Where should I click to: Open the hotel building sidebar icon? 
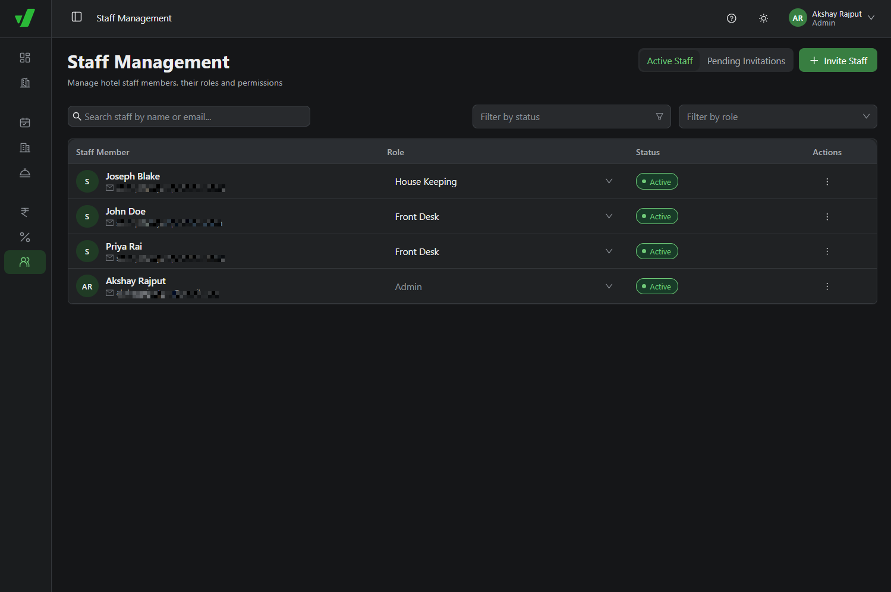25,83
